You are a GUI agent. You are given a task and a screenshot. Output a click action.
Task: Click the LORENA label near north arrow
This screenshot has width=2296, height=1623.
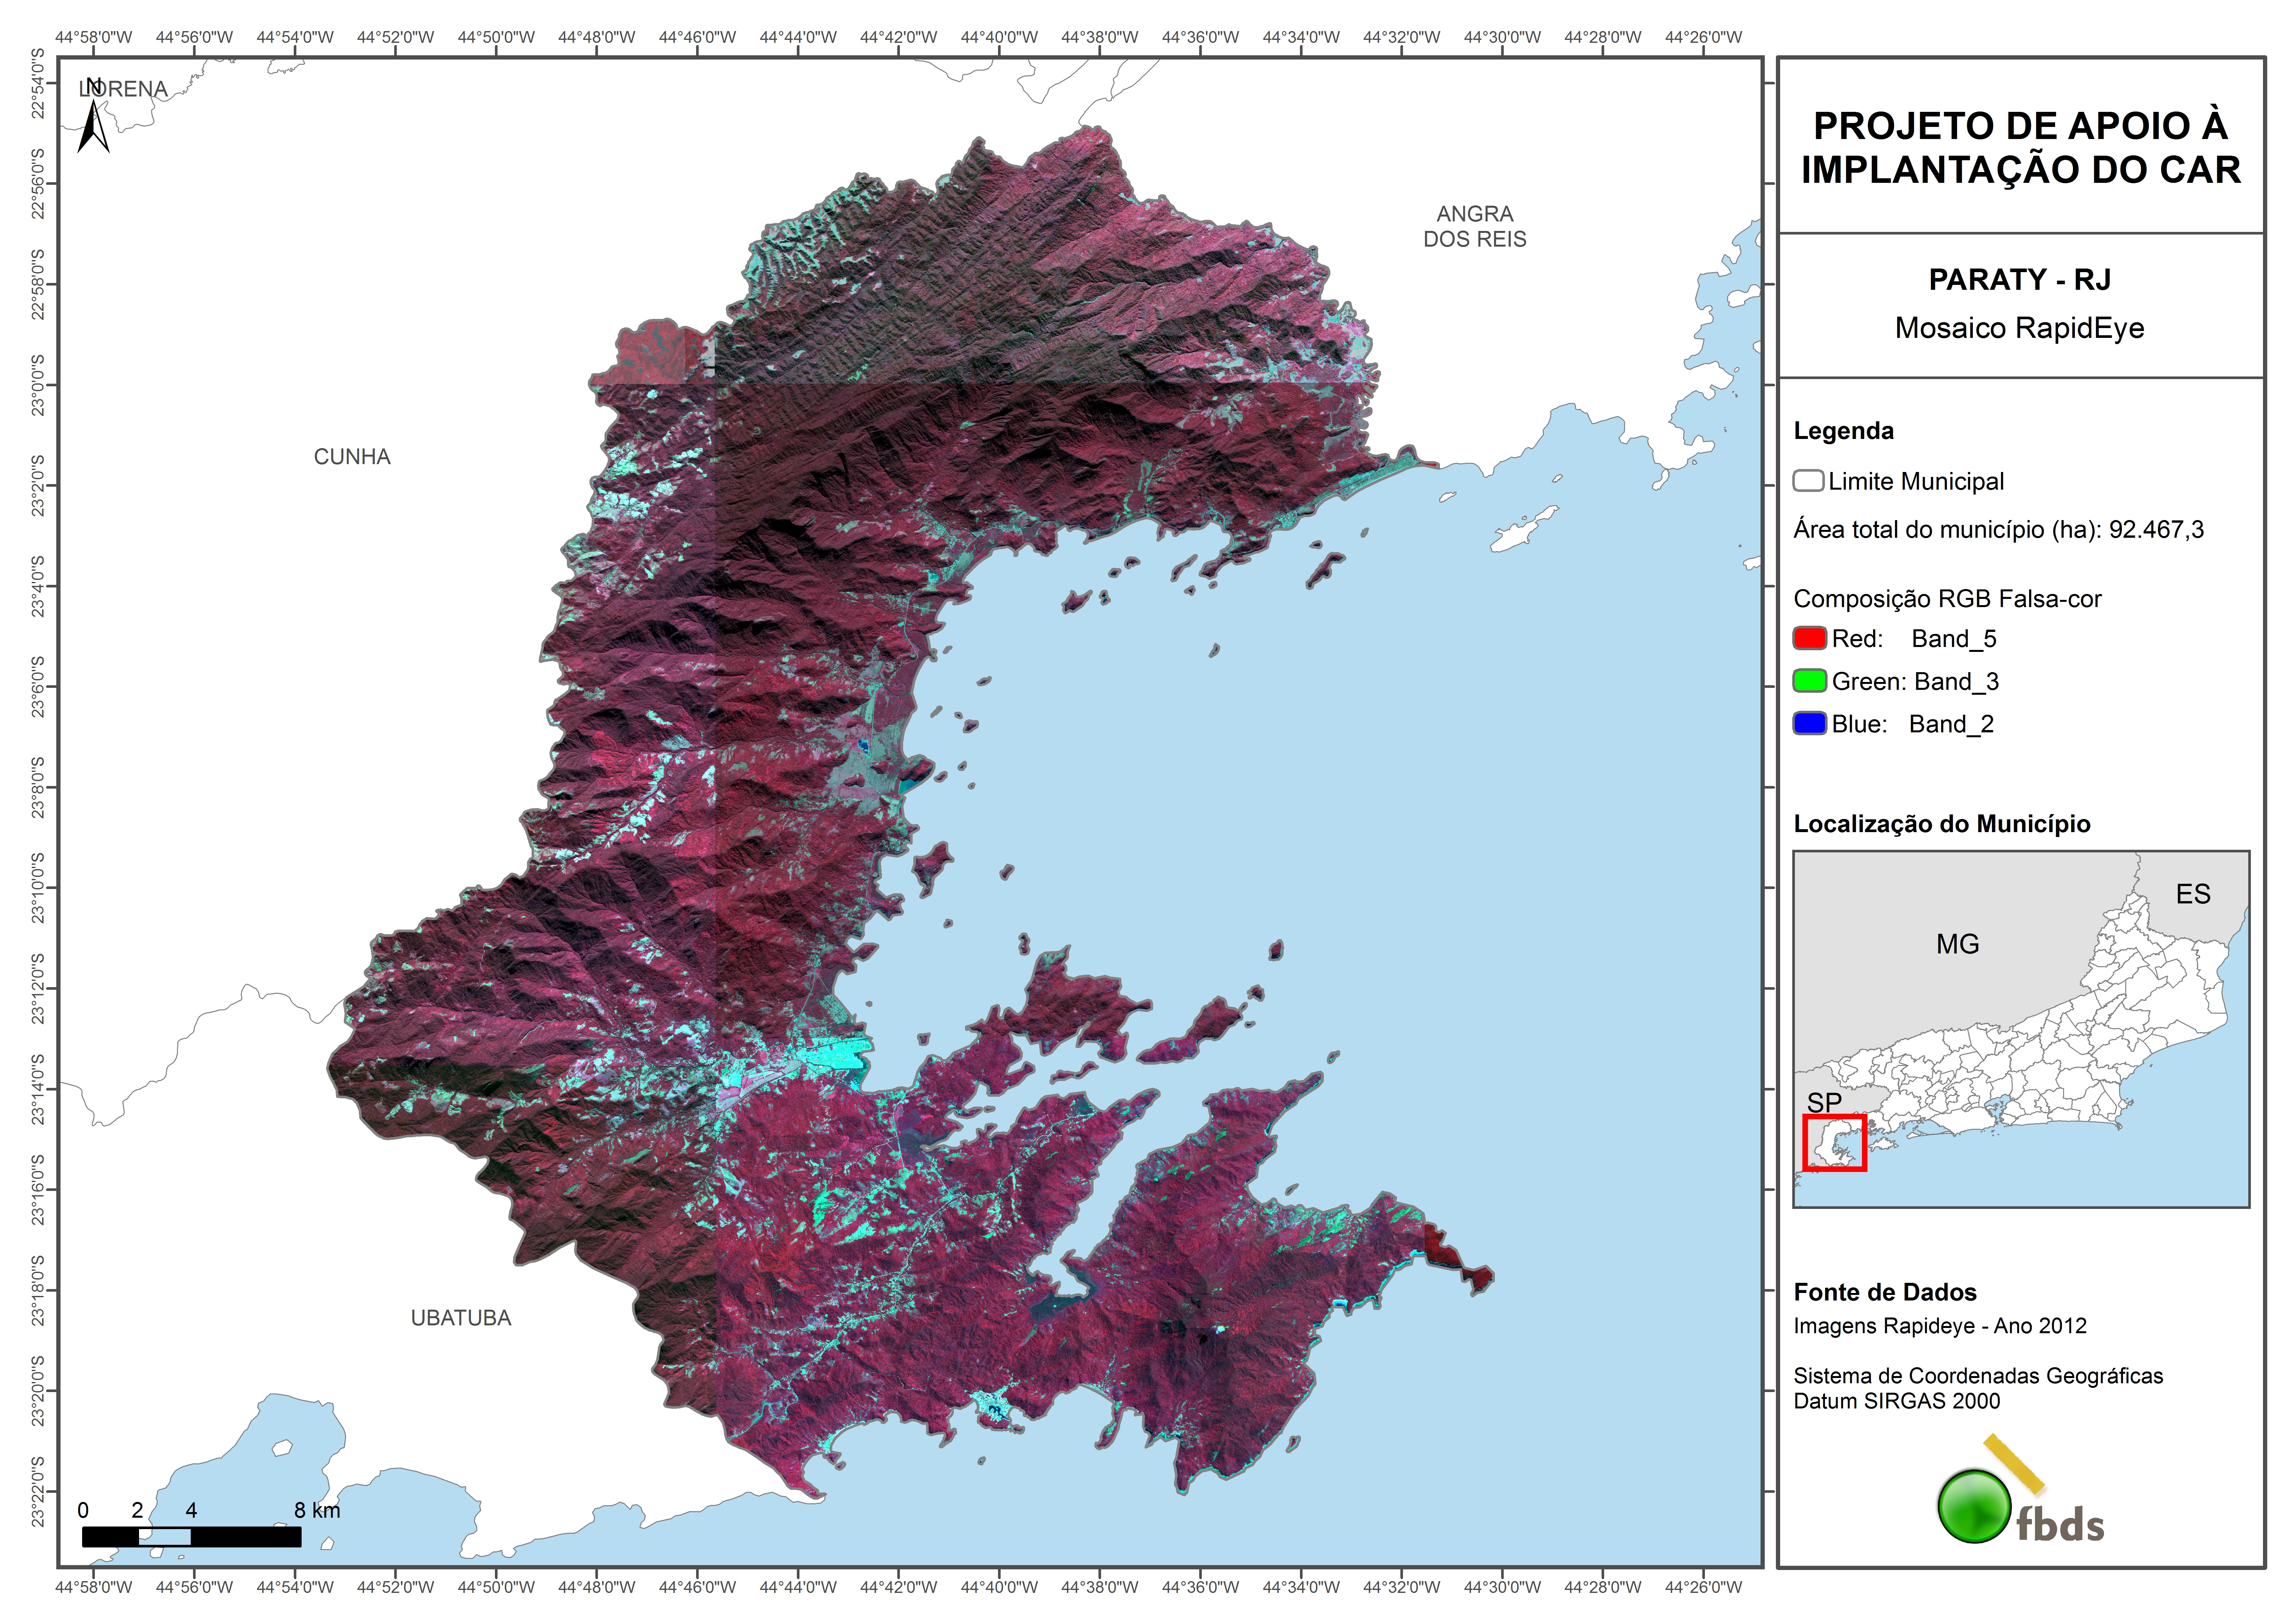tap(123, 89)
